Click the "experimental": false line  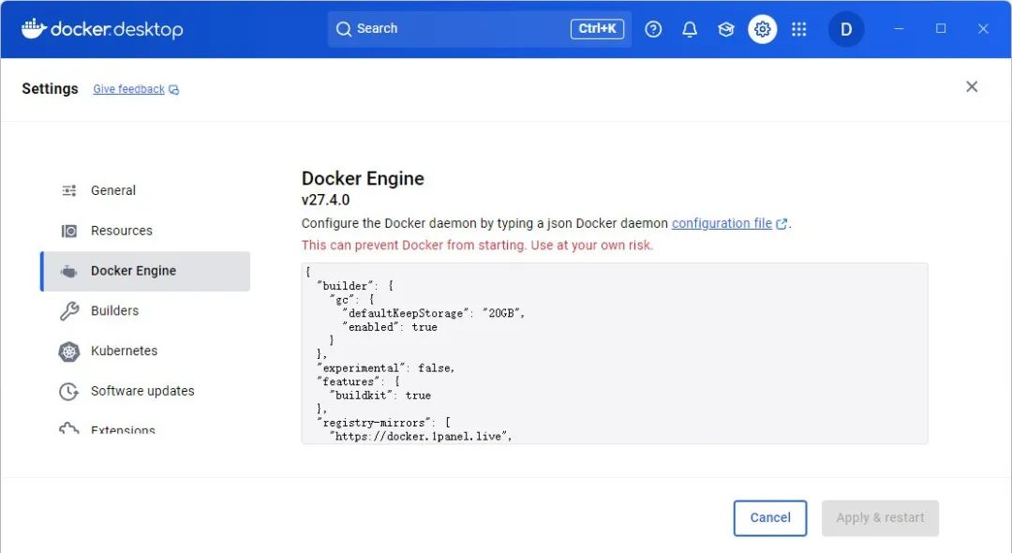tap(385, 367)
